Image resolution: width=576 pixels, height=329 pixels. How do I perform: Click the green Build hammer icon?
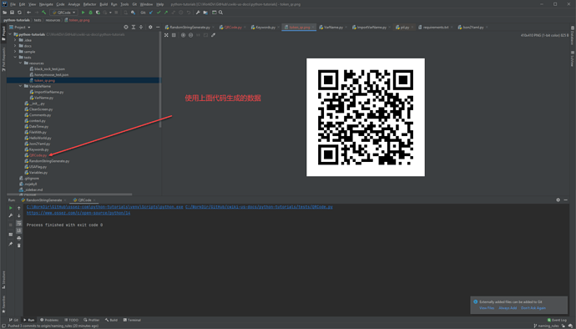44,13
